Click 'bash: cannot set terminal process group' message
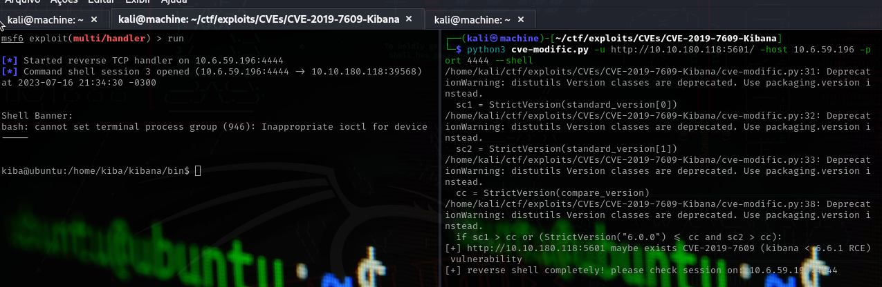Screen dimensions: 882x287 214,126
